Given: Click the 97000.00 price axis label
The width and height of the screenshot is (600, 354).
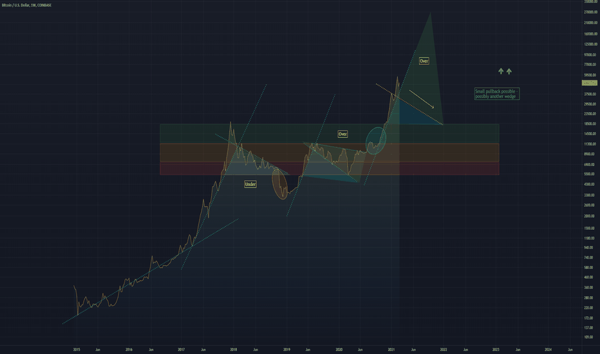Looking at the screenshot, I should point(590,55).
